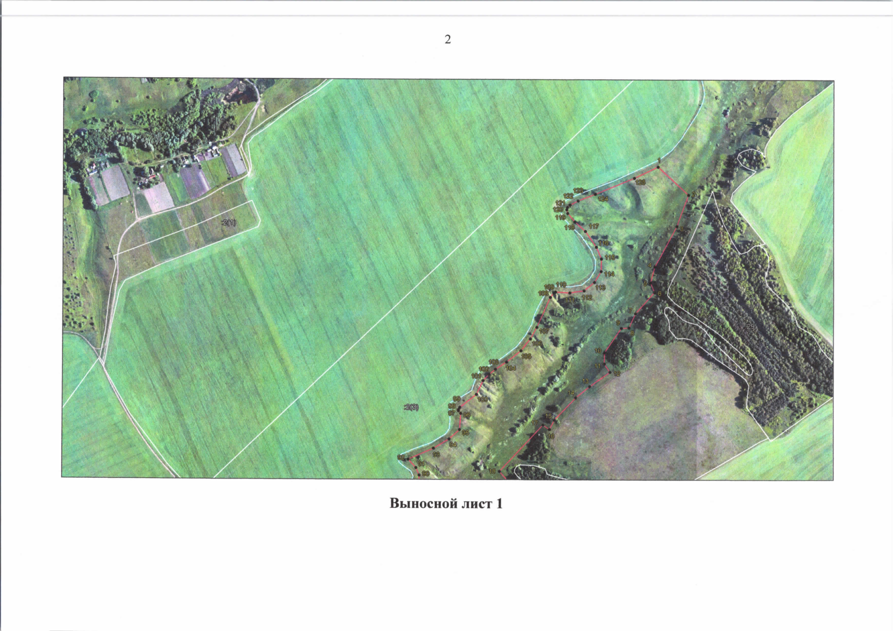
Task: Select point 105 on the boundary
Action: pyautogui.click(x=521, y=351)
